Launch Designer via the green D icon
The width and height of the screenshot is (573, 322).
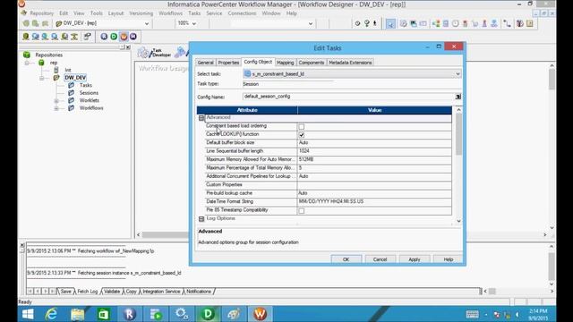(x=114, y=37)
